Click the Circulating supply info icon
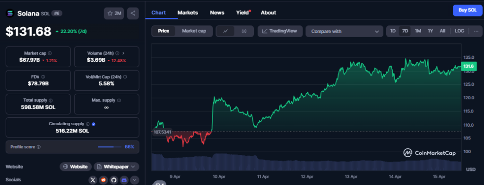The width and height of the screenshot is (484, 185). coord(87,124)
